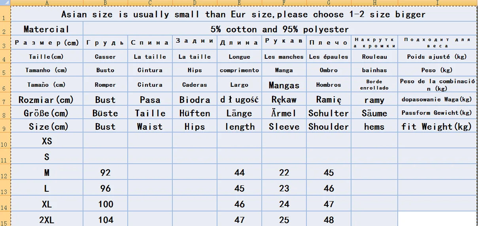Screen dimensions: 478x226
Task: Select the "Shoulder" header cell
Action: click(329, 127)
